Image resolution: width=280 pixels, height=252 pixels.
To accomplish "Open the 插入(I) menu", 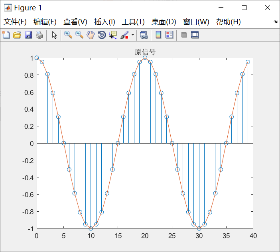I will point(105,22).
